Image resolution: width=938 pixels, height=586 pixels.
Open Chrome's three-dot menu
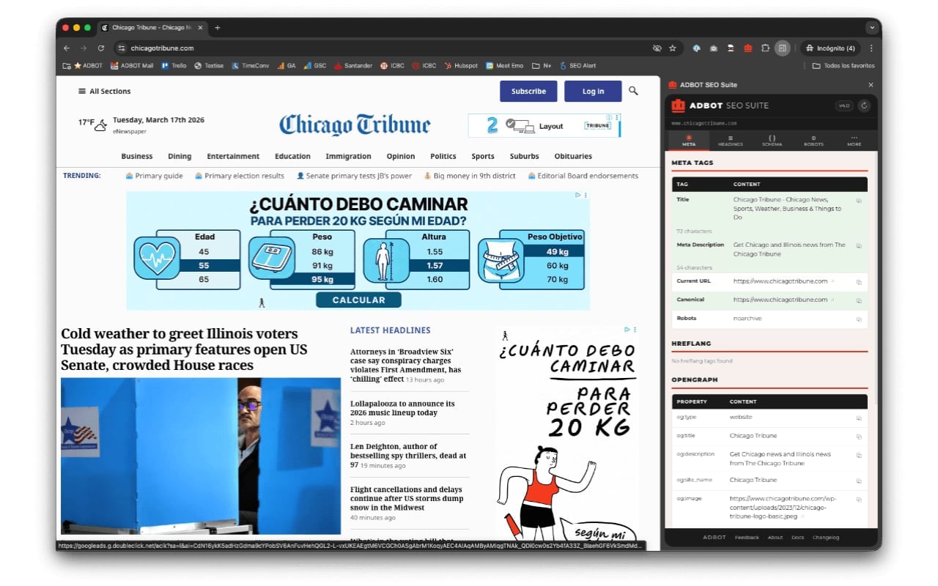click(x=871, y=48)
